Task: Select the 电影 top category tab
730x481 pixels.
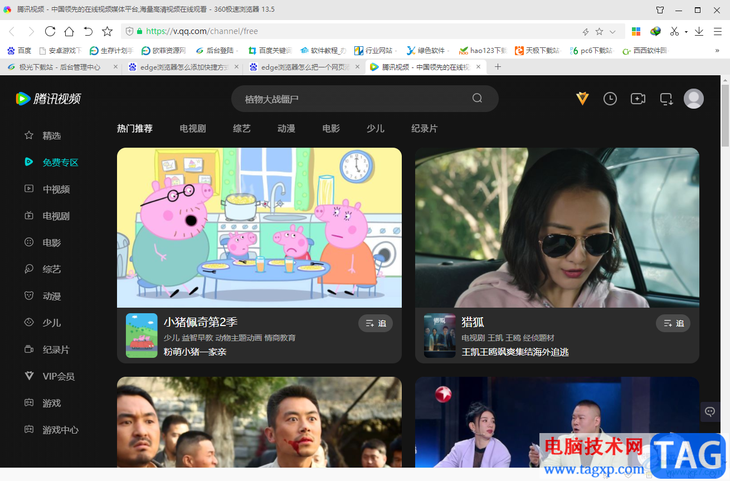Action: 331,129
